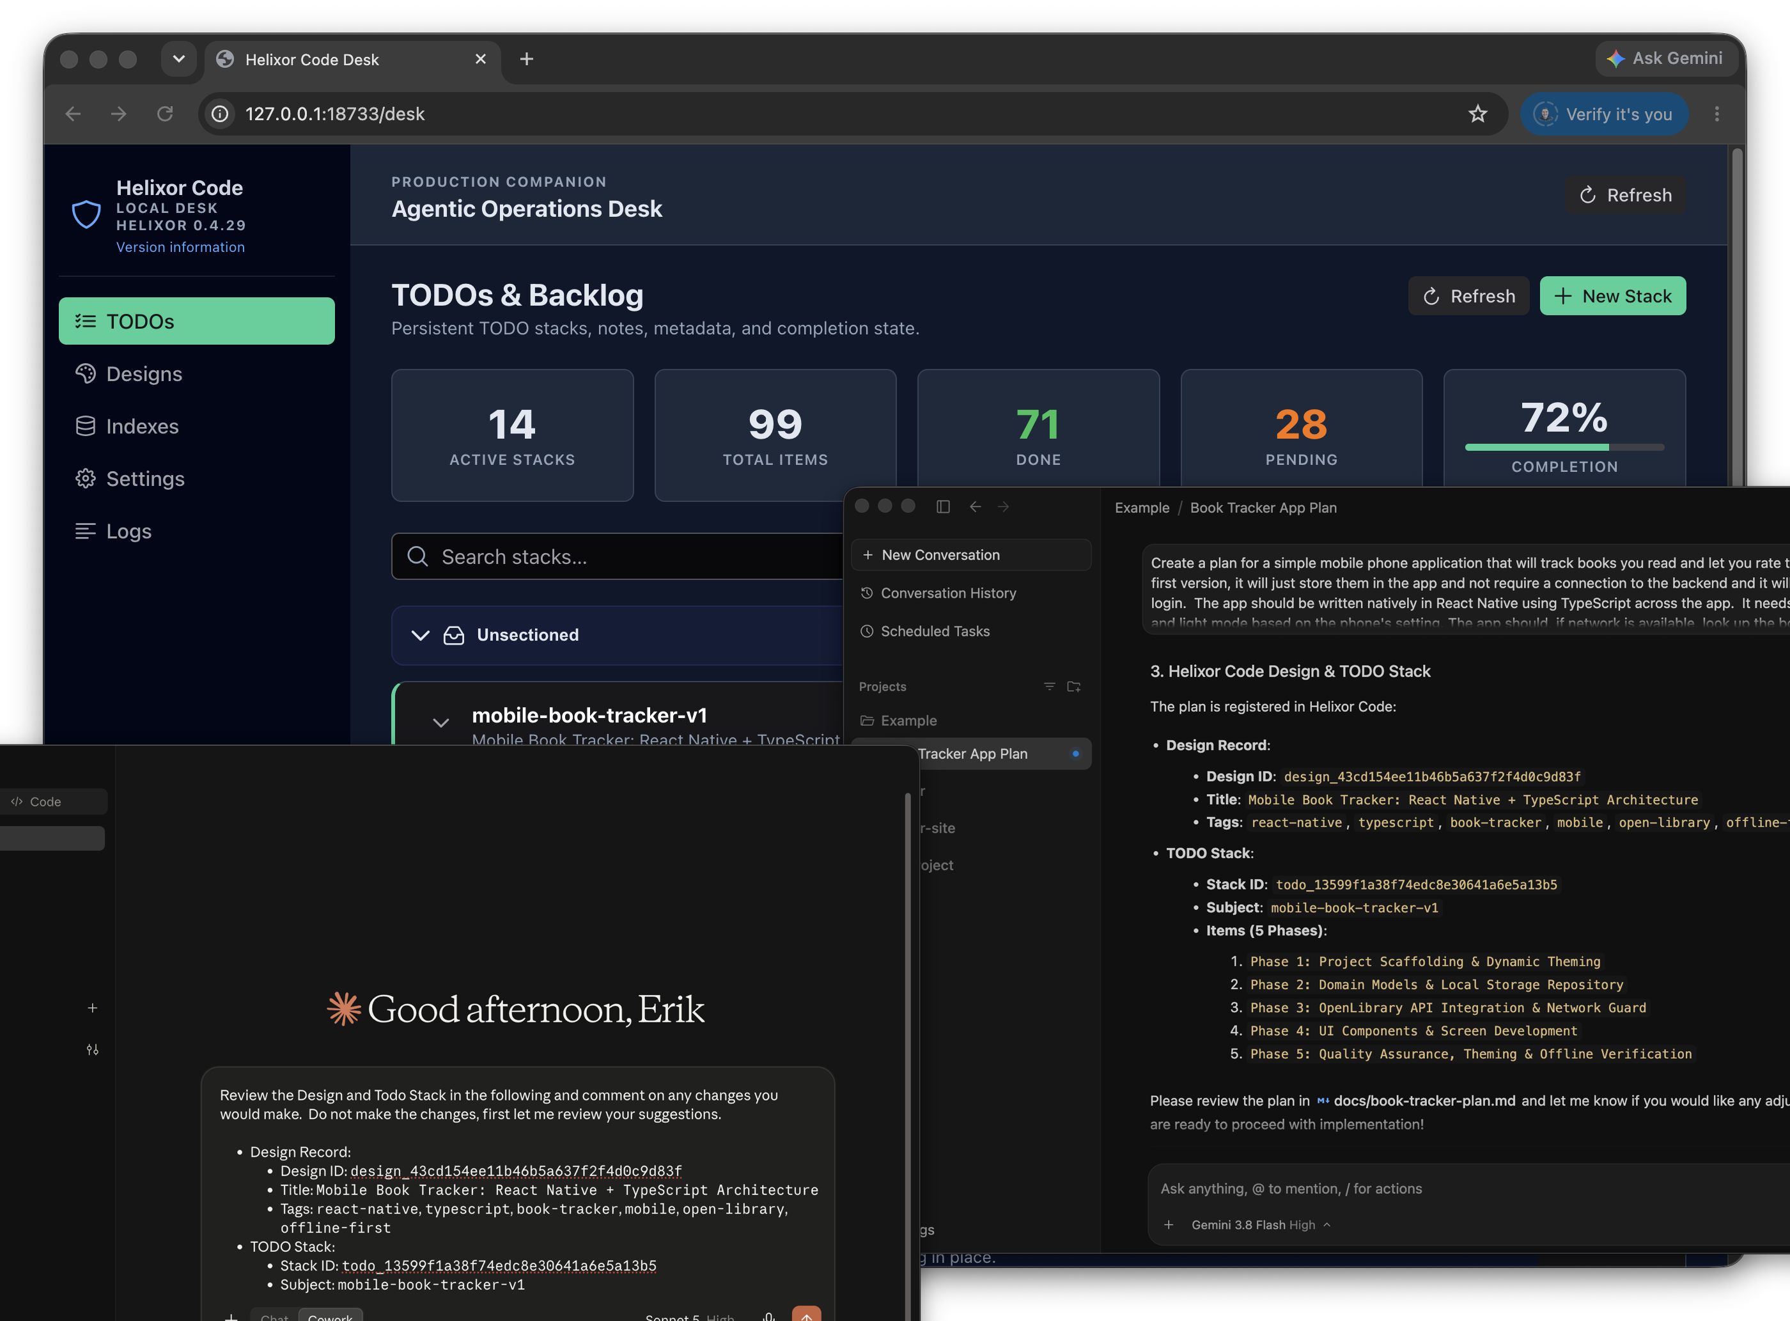This screenshot has height=1321, width=1790.
Task: Click Refresh beside the New Stack button
Action: coord(1468,296)
